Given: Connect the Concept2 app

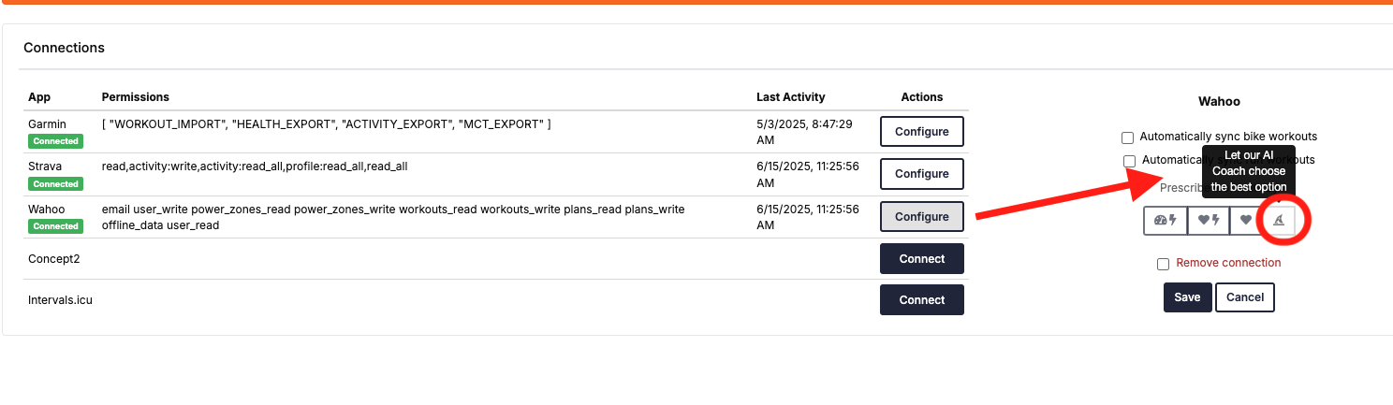Looking at the screenshot, I should point(921,258).
